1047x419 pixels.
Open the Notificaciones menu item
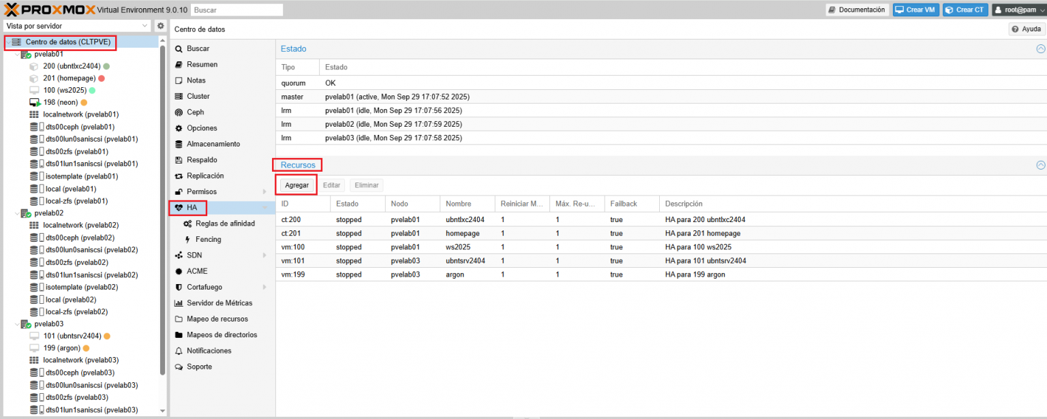click(x=222, y=351)
